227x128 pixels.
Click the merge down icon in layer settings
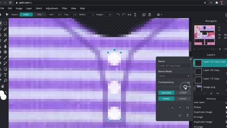coord(172,107)
